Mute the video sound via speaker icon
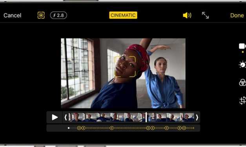 [187, 15]
